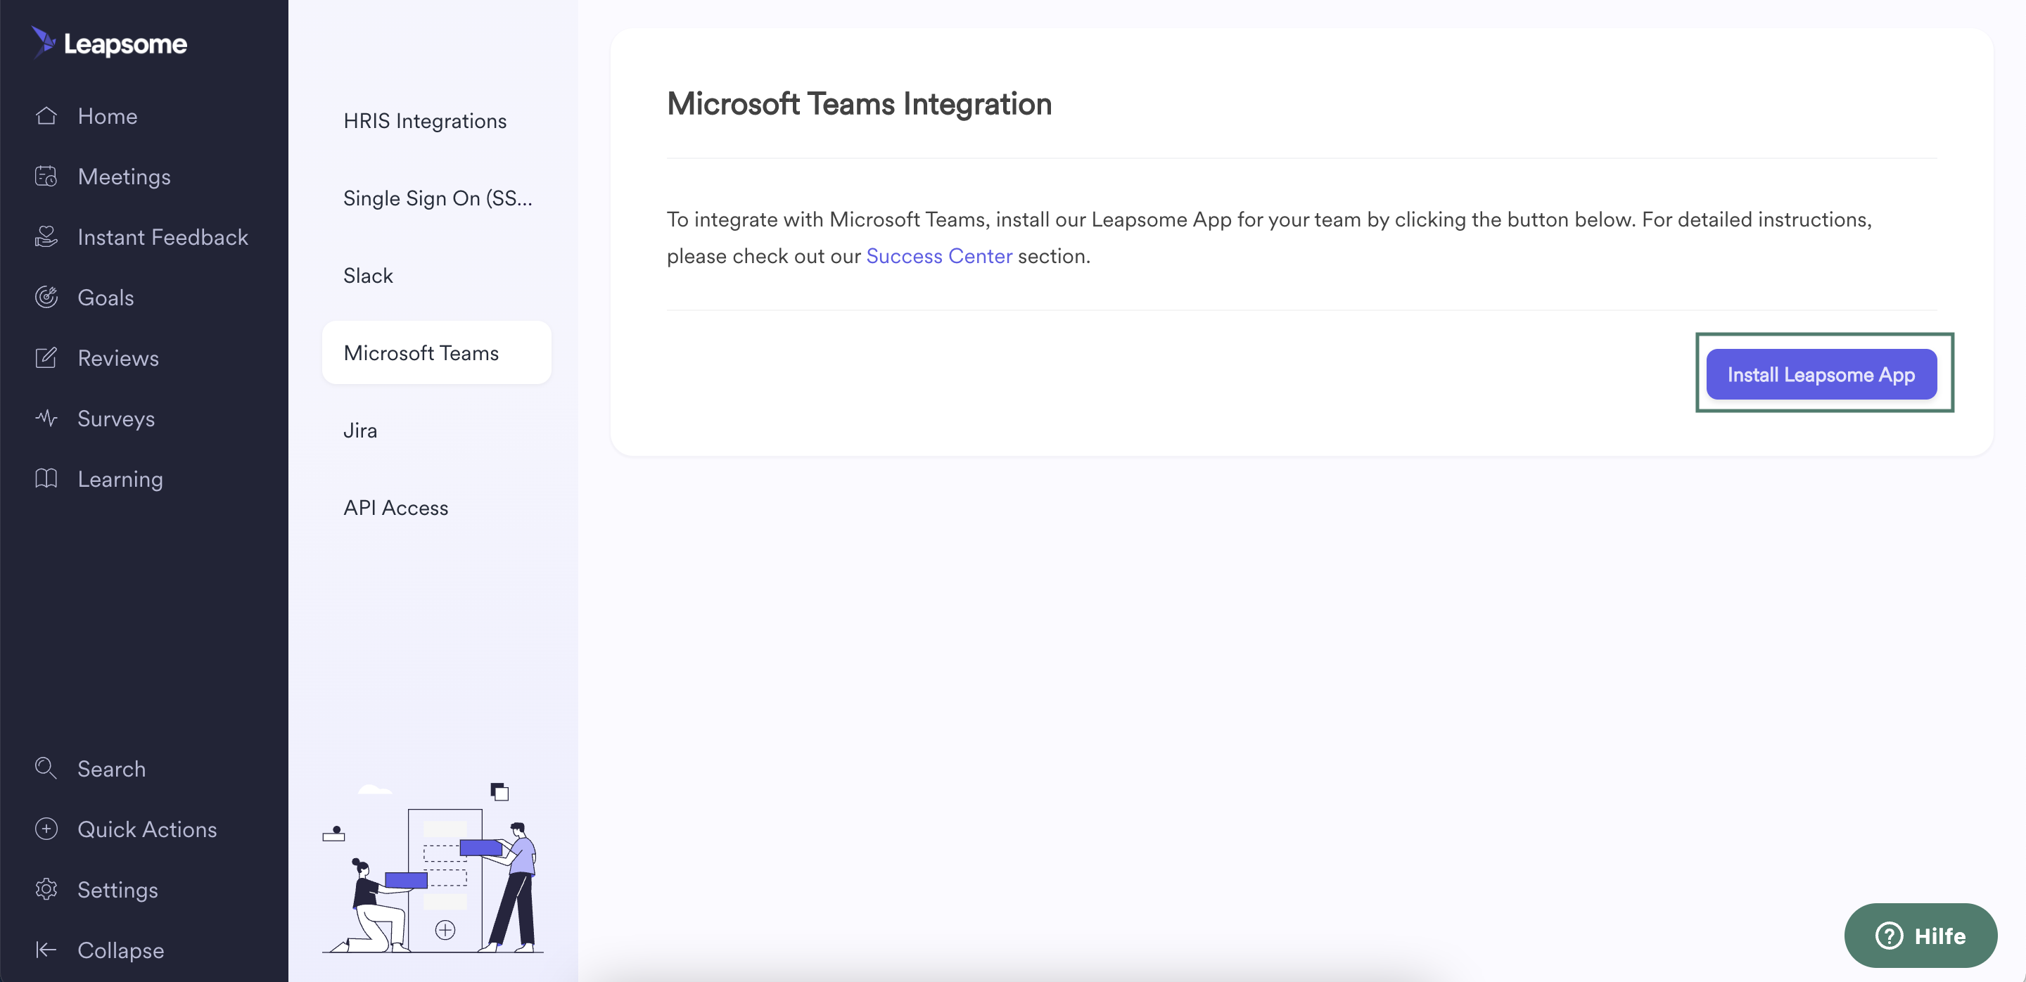This screenshot has height=982, width=2026.
Task: Open the Hilfe help widget
Action: (1920, 936)
